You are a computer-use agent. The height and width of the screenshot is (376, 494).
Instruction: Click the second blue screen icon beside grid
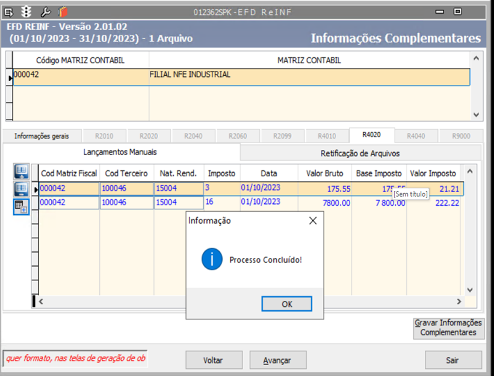point(21,189)
